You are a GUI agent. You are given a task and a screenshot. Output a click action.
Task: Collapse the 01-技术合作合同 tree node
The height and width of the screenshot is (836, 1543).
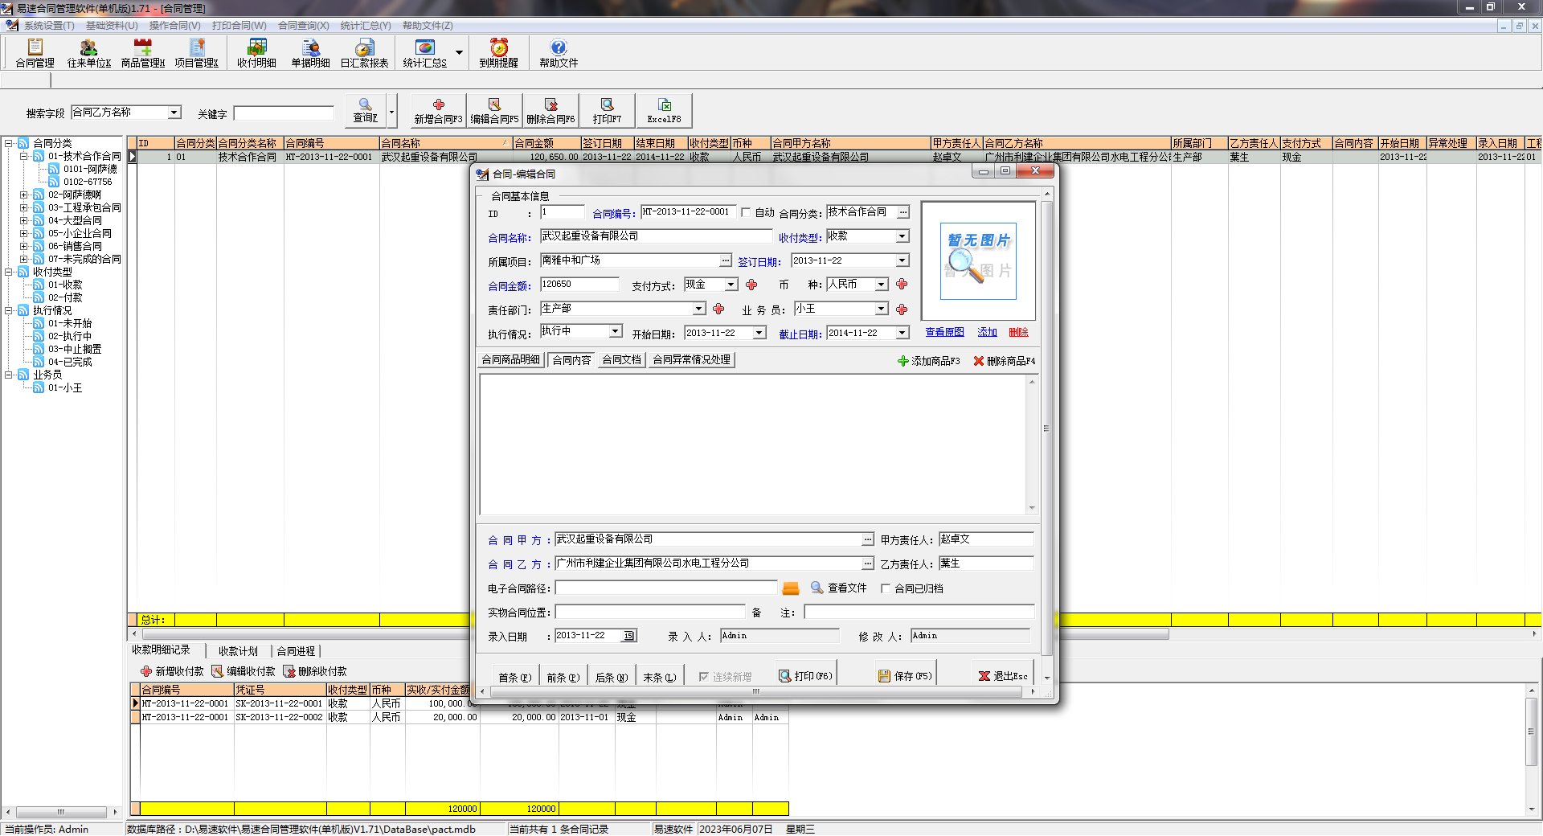tap(24, 156)
